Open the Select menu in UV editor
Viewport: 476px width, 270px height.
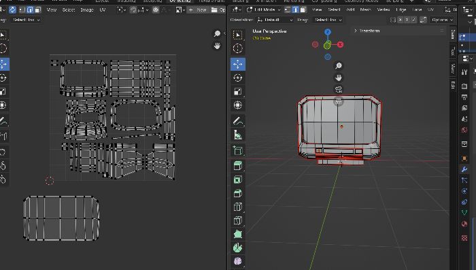[x=69, y=10]
